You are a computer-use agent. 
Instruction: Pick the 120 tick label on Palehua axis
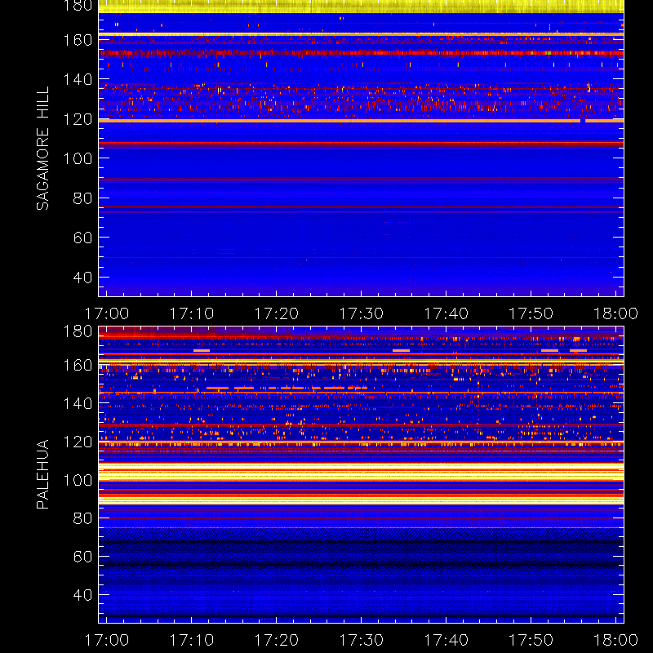(x=78, y=442)
